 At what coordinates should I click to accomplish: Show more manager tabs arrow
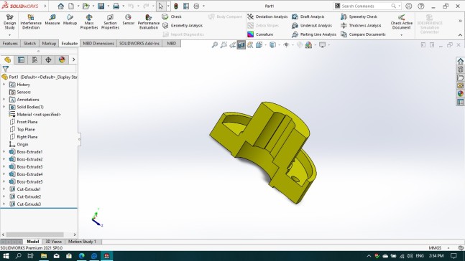tap(73, 60)
